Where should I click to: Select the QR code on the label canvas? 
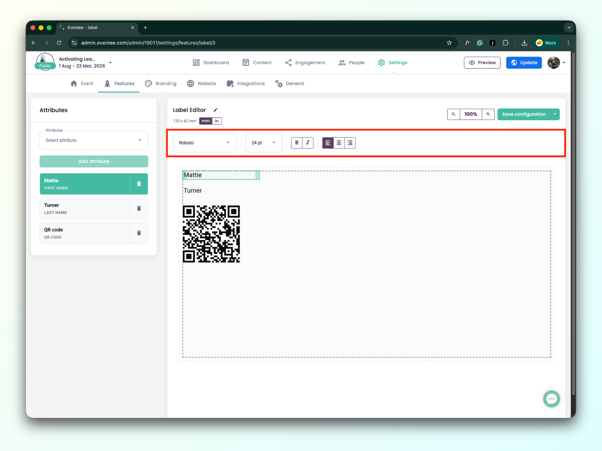(211, 234)
